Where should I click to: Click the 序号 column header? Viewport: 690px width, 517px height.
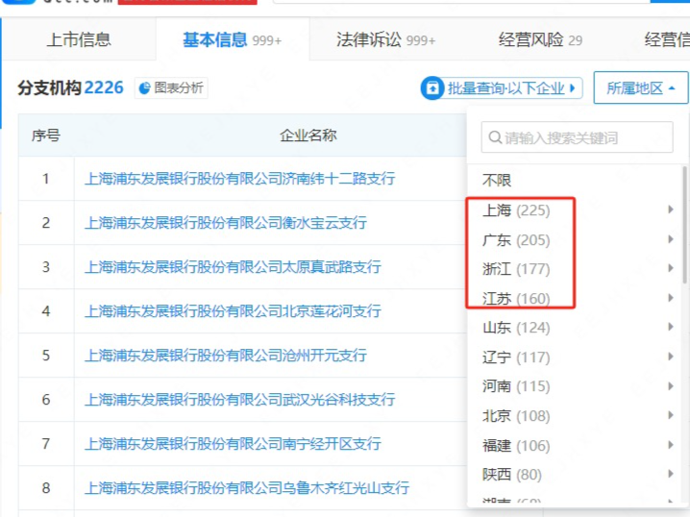(x=46, y=135)
